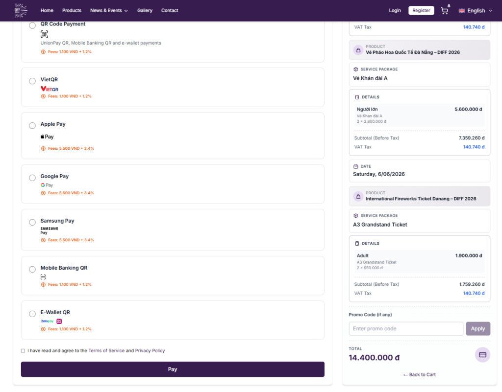The height and width of the screenshot is (392, 502).
Task: Click the Pay button
Action: [x=173, y=369]
